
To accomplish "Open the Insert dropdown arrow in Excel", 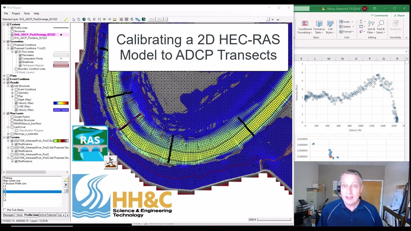I will (353, 22).
